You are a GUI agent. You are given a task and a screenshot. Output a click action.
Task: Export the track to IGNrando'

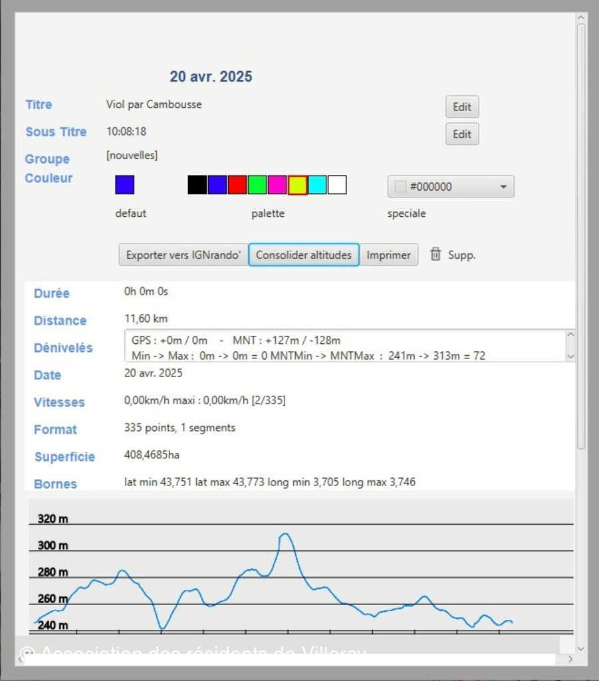(x=183, y=255)
